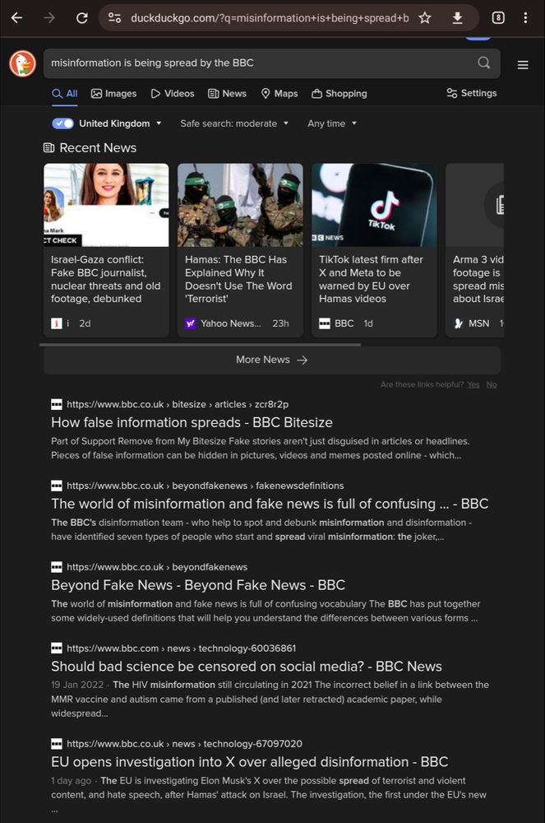The image size is (545, 823).
Task: Switch to the News tab
Action: click(x=227, y=94)
